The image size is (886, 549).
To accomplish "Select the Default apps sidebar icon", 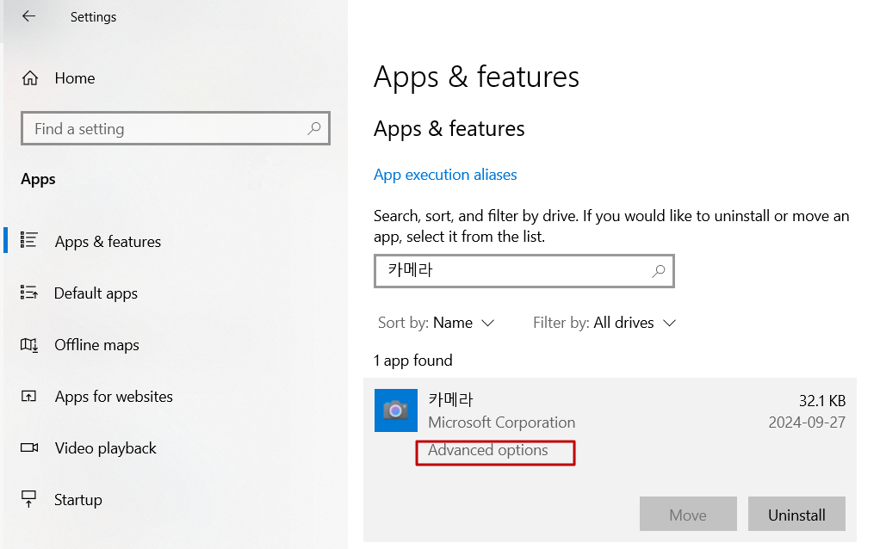I will click(28, 292).
